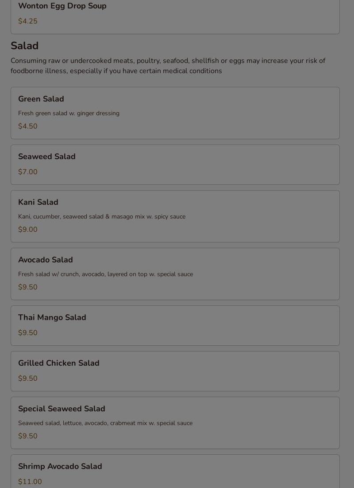The width and height of the screenshot is (354, 488).
Task: Click the $11.00 Shrimp Avocado price
Action: click(30, 482)
